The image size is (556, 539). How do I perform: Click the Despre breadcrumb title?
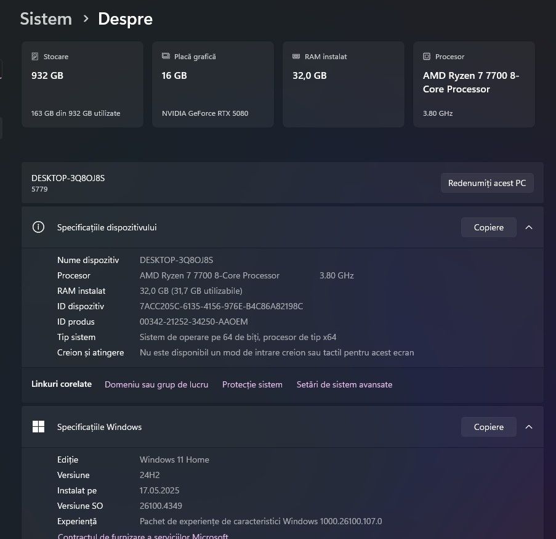(x=125, y=19)
